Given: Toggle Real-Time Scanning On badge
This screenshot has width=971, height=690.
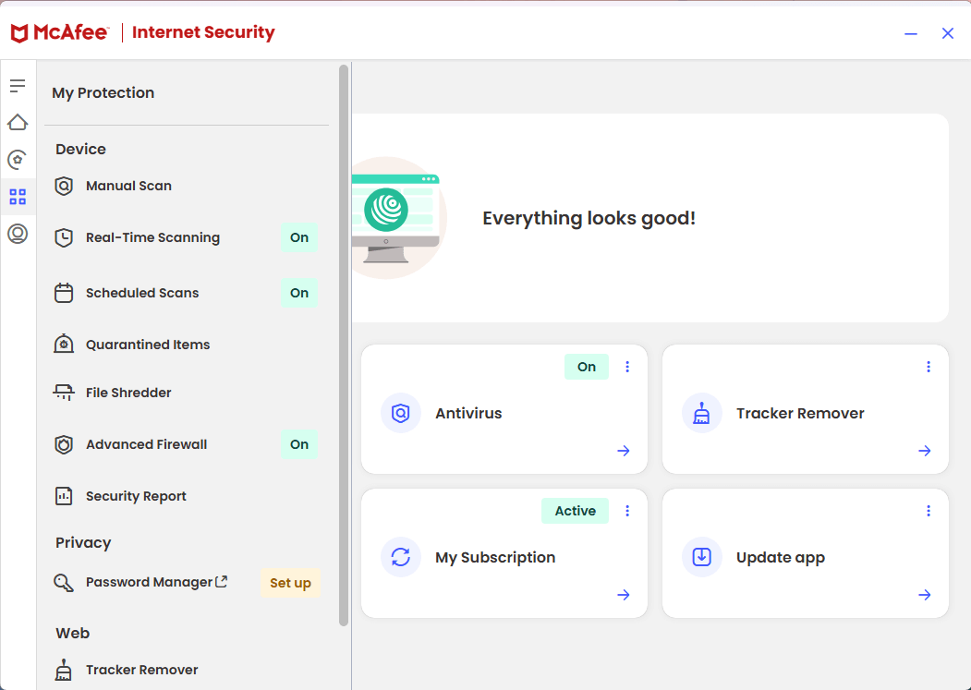Looking at the screenshot, I should tap(298, 237).
